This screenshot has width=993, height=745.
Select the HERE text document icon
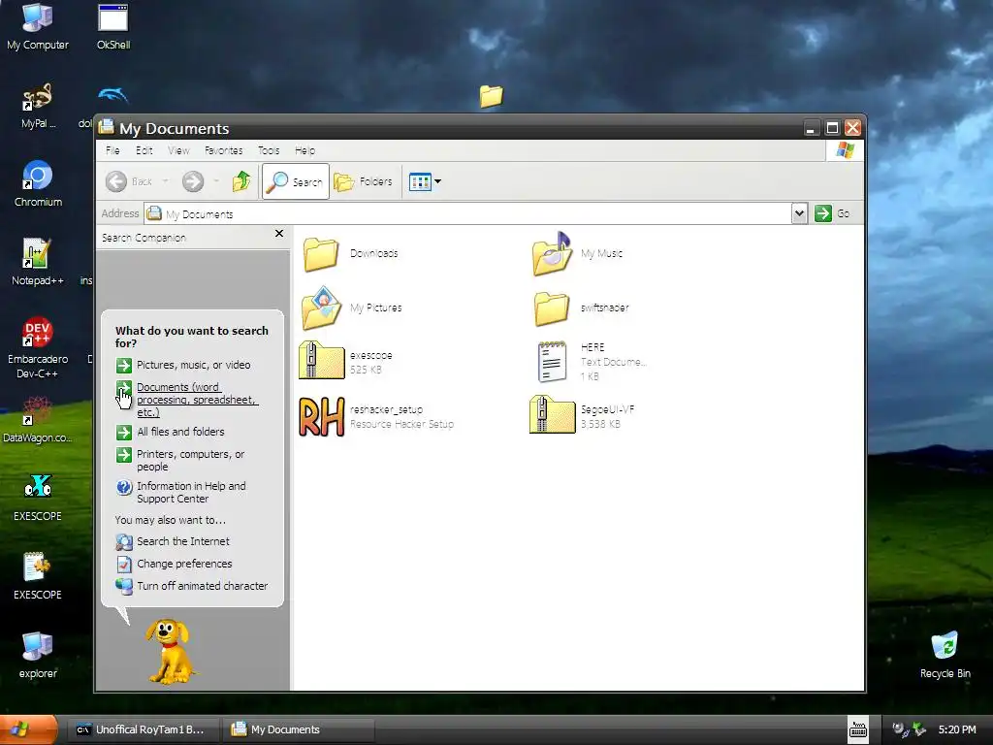(x=552, y=362)
